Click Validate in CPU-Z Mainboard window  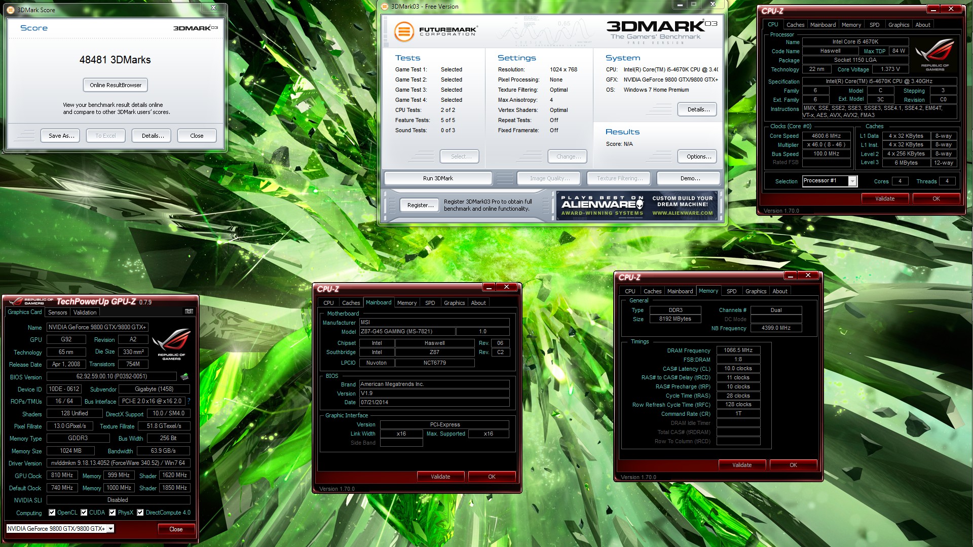440,477
